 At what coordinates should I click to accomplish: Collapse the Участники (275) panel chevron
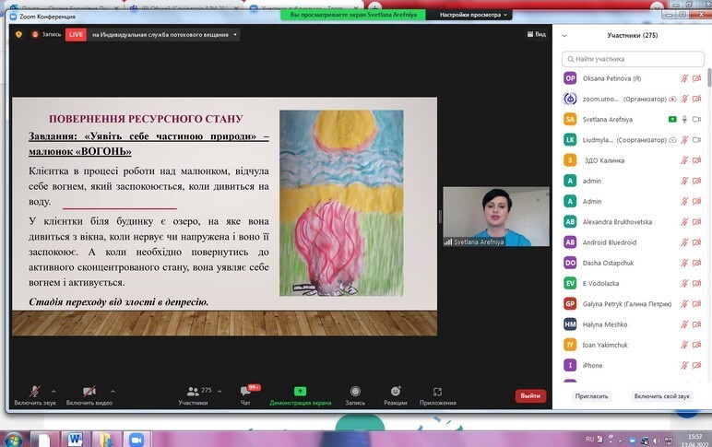(564, 35)
